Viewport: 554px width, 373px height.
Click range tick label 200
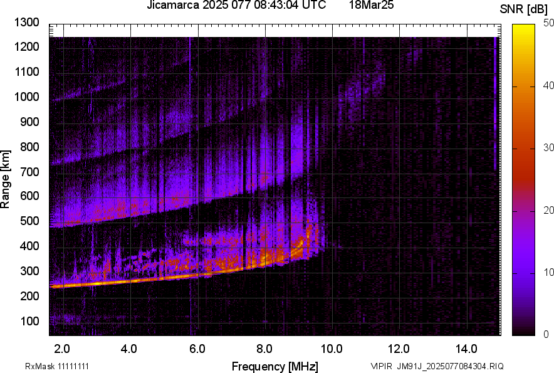(x=29, y=295)
